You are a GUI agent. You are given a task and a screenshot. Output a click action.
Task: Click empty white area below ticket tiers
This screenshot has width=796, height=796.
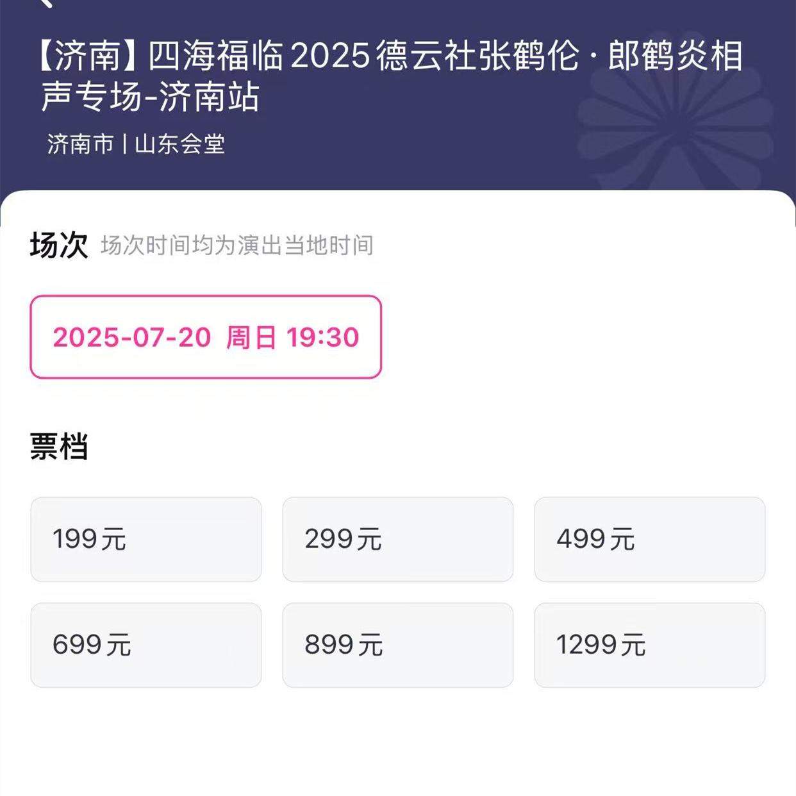click(x=398, y=743)
